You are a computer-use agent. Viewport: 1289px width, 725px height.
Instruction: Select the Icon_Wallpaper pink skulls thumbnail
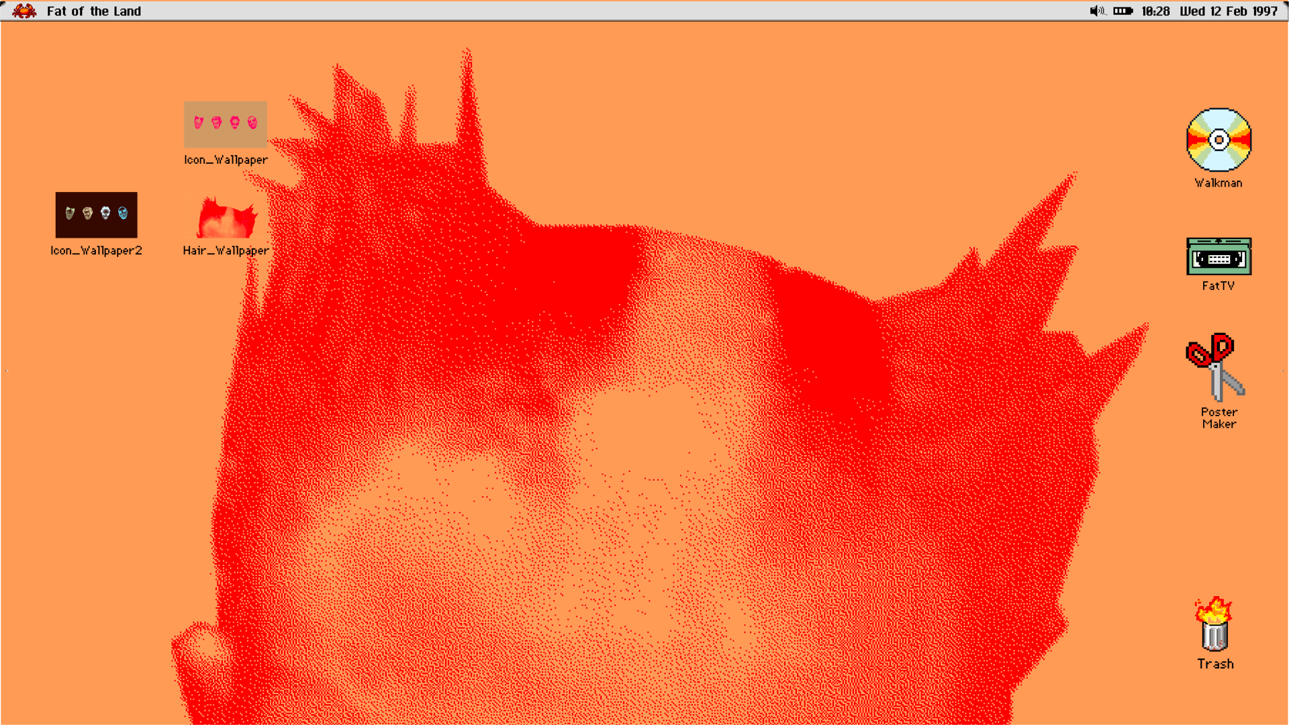click(226, 124)
